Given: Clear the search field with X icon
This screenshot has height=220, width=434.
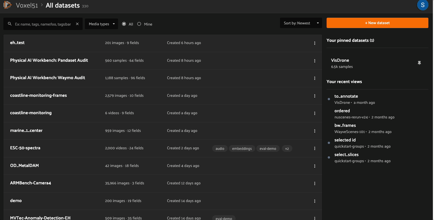Looking at the screenshot, I should pos(77,24).
